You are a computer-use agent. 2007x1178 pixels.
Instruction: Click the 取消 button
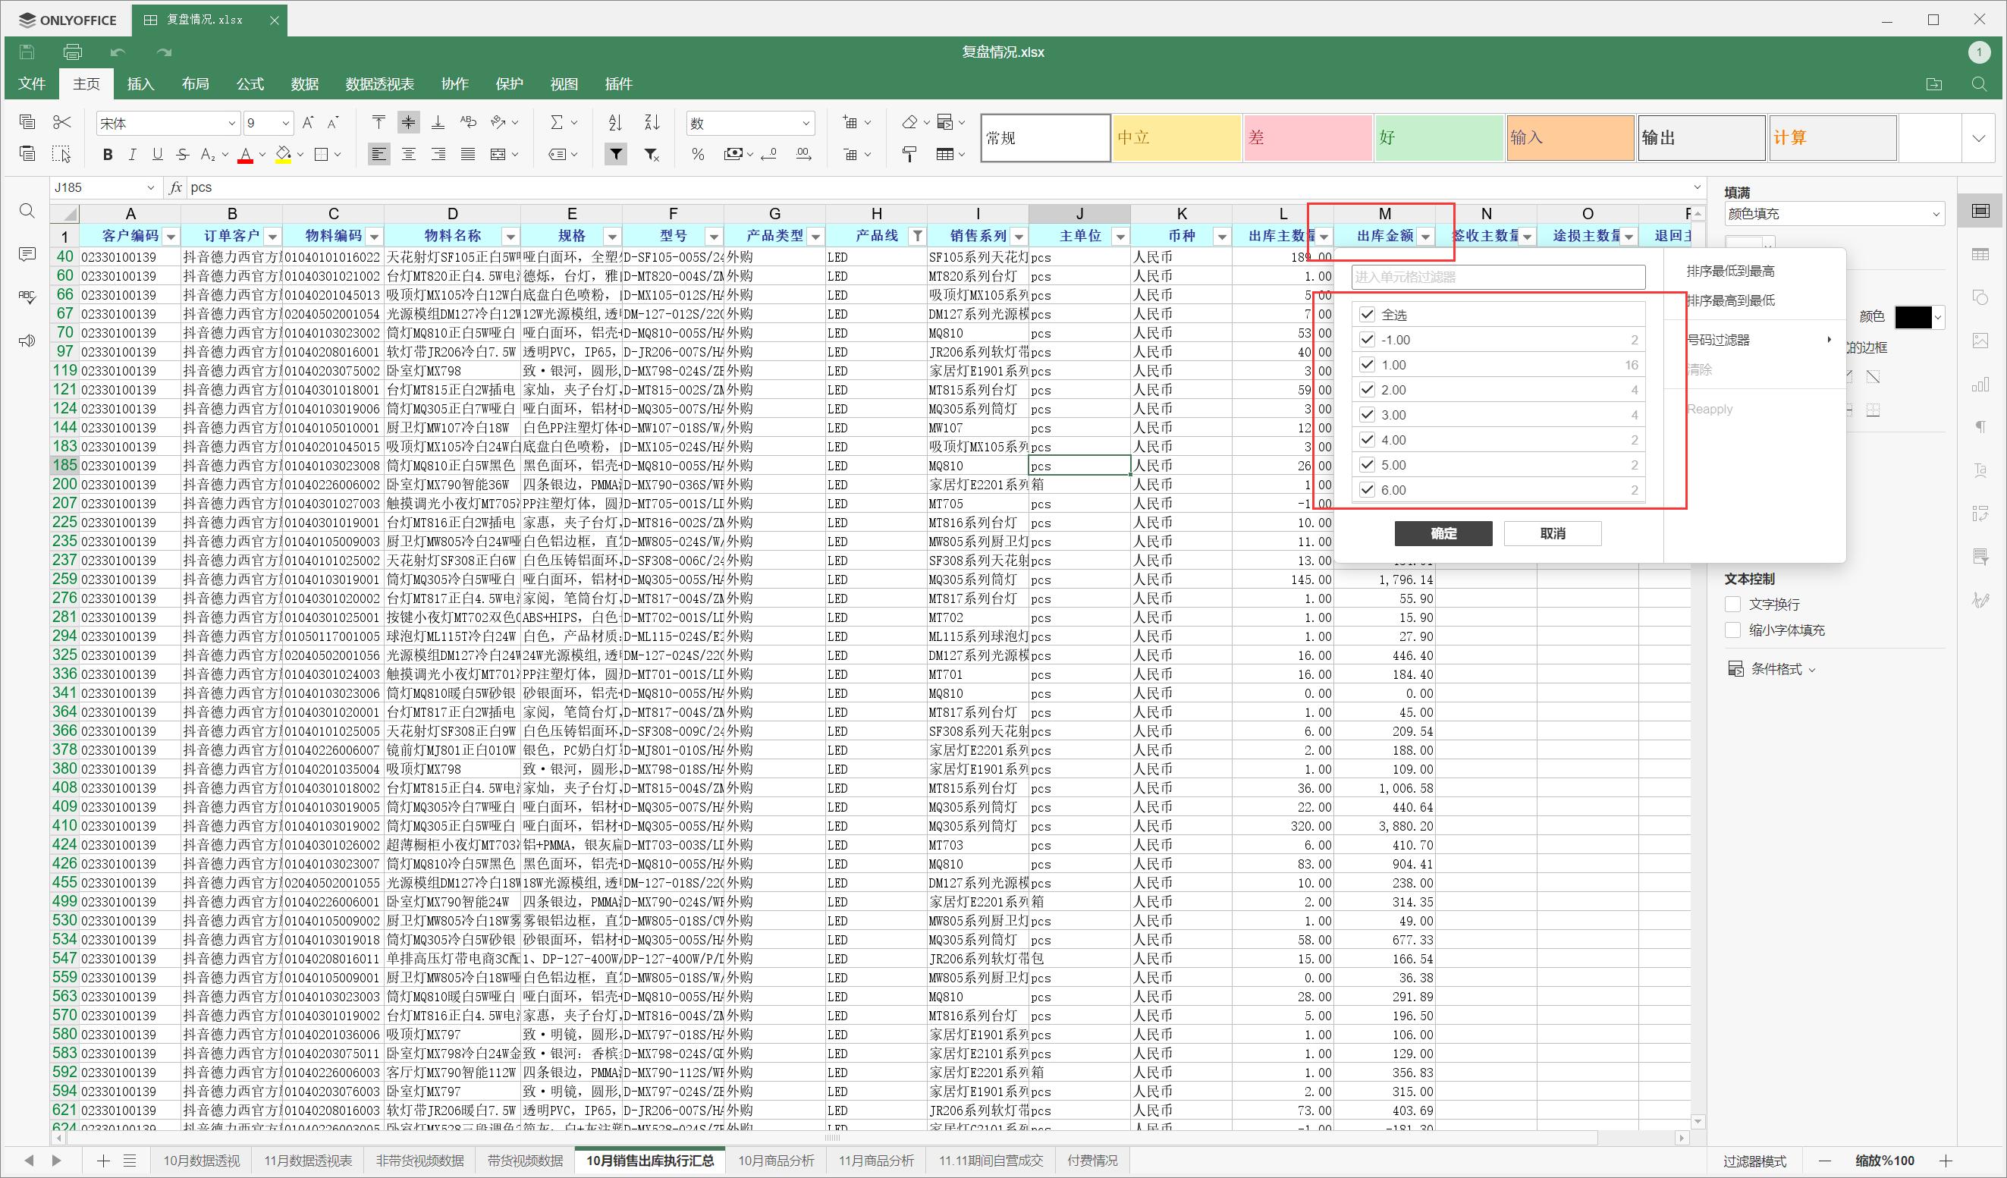click(x=1551, y=534)
